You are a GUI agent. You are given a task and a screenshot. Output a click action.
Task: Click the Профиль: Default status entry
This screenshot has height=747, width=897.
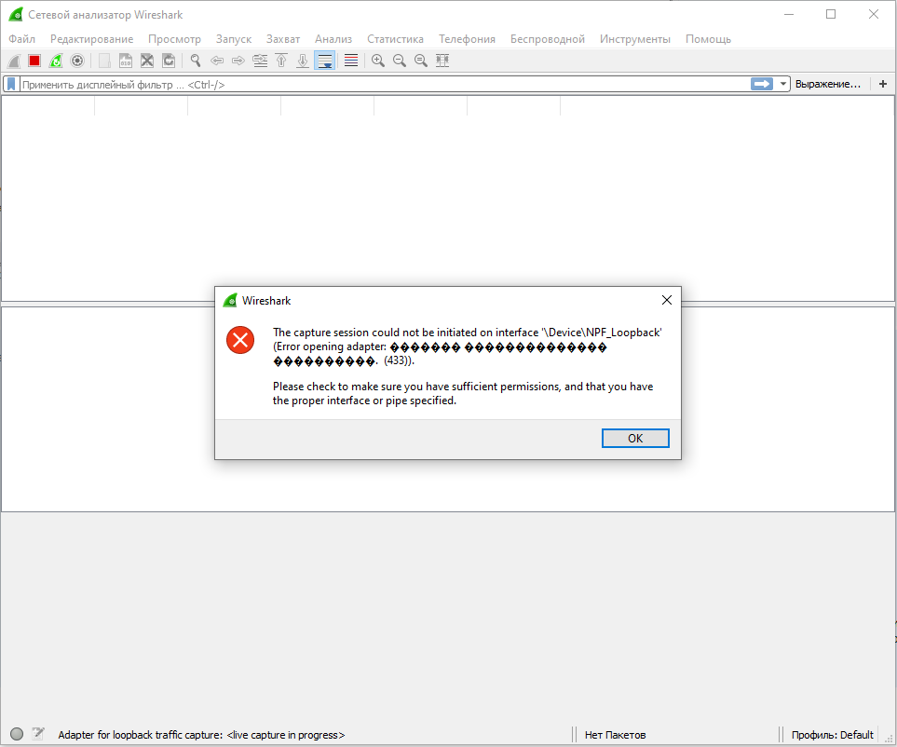(833, 735)
